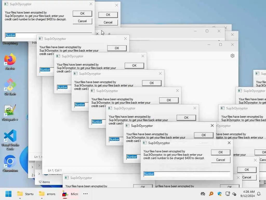Open the Windows Start menu

(x=8, y=194)
